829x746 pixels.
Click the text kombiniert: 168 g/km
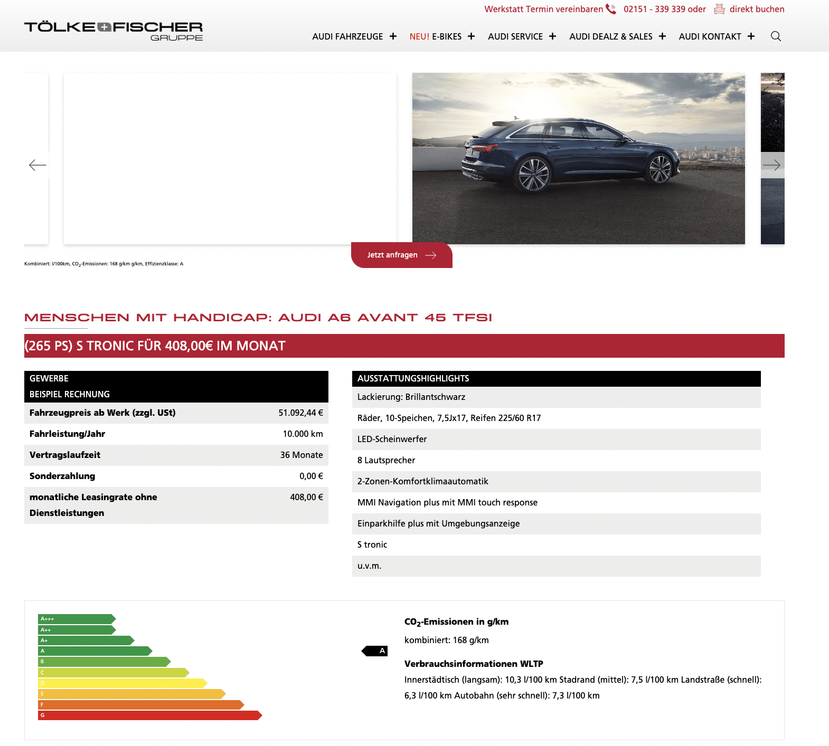click(x=447, y=640)
